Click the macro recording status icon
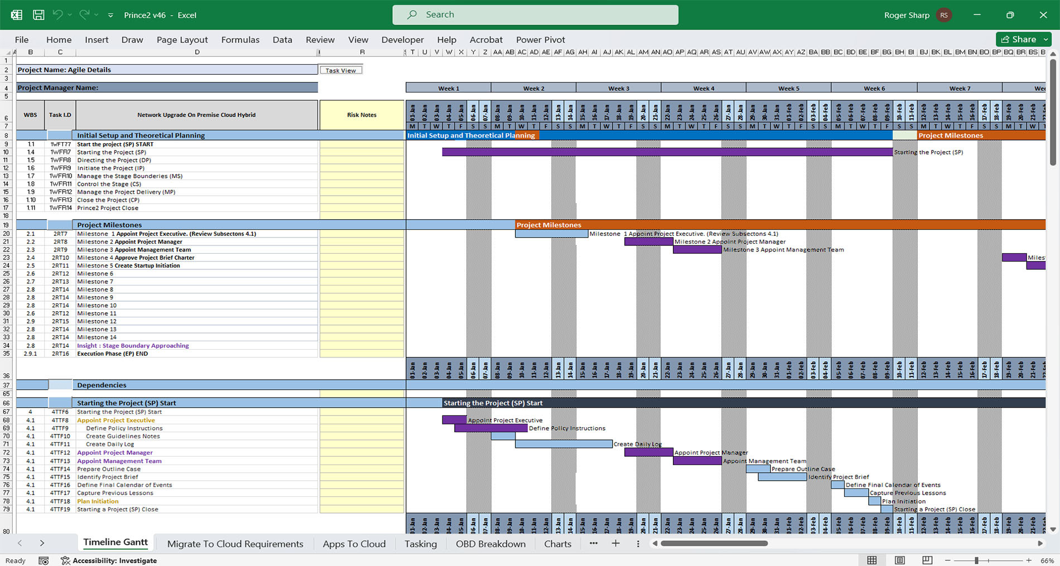1060x566 pixels. click(x=44, y=560)
